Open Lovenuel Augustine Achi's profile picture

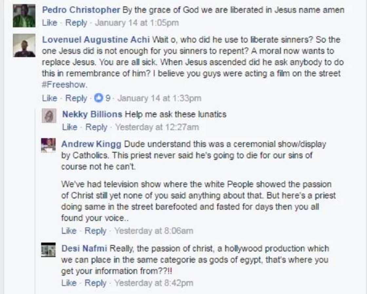pos(24,45)
